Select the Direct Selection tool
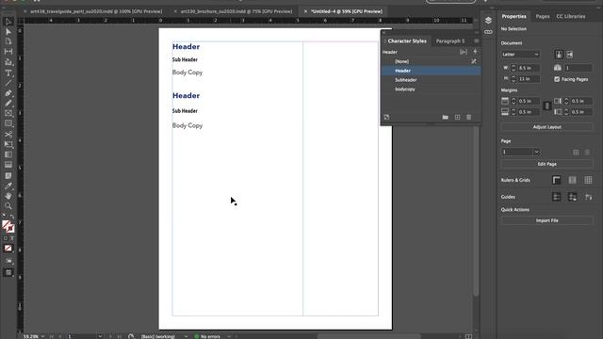This screenshot has height=339, width=603. (8, 31)
